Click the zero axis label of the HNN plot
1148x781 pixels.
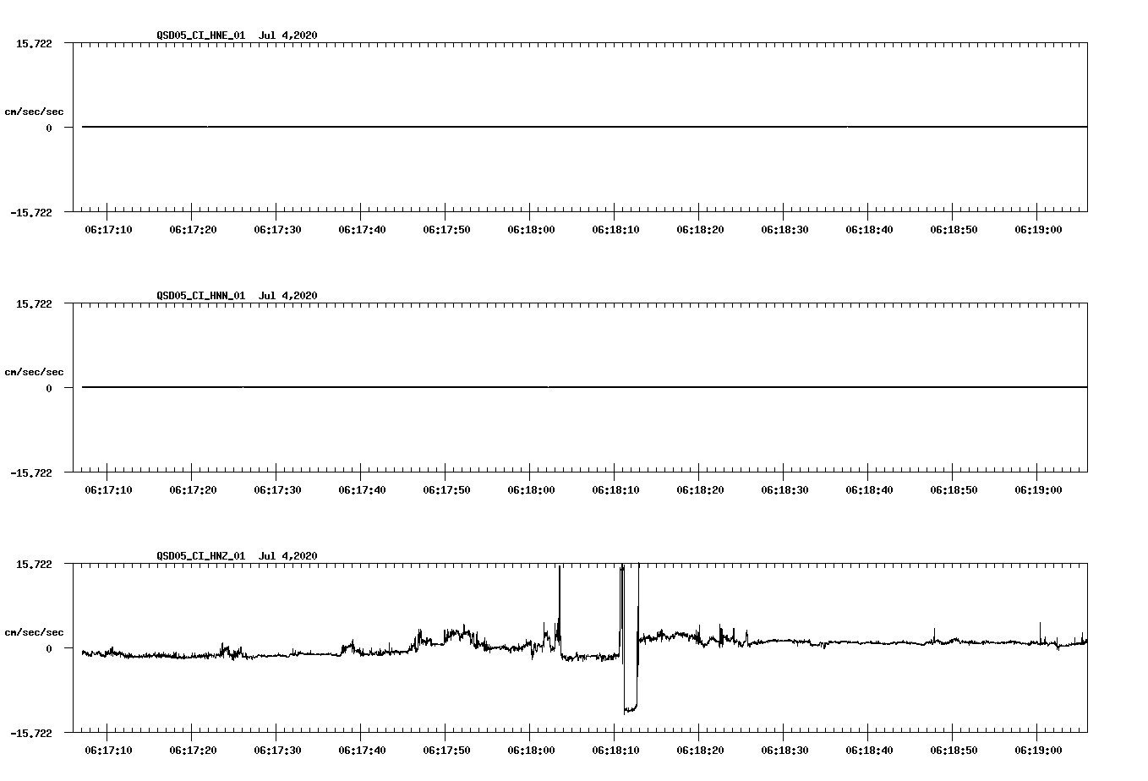[x=49, y=389]
